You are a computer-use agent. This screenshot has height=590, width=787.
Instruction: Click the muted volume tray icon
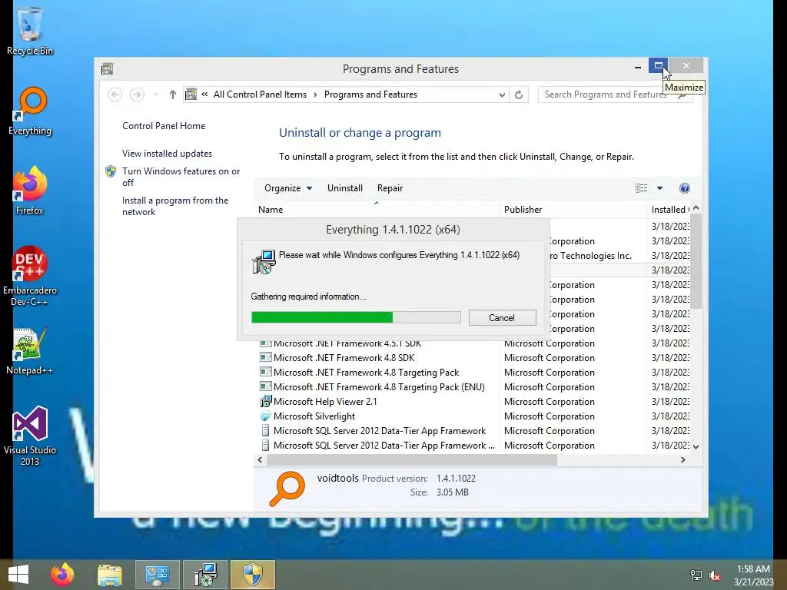[715, 575]
